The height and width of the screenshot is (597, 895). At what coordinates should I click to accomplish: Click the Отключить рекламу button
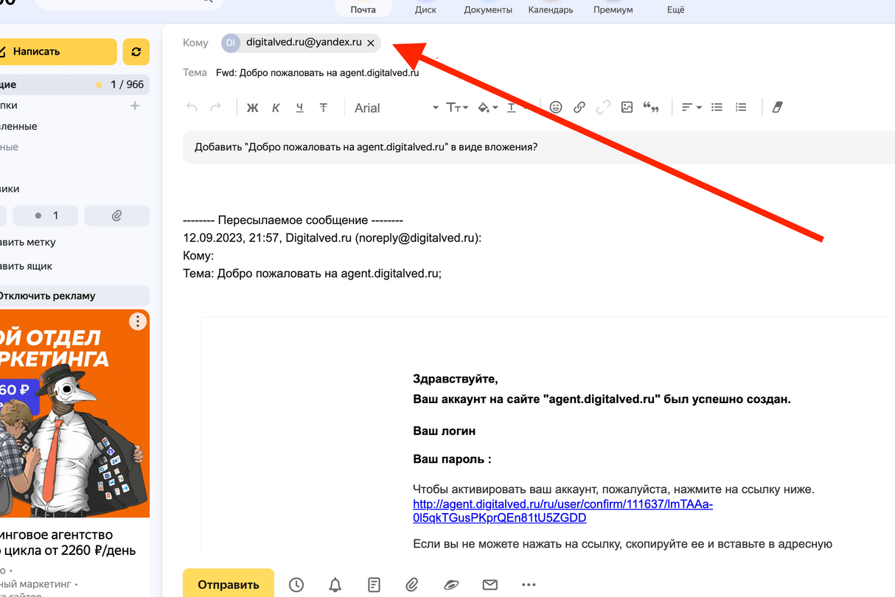point(74,296)
